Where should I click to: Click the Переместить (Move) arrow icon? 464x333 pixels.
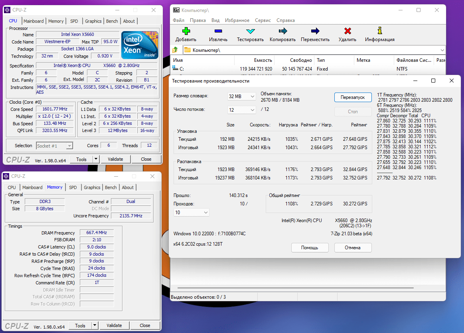tap(315, 31)
